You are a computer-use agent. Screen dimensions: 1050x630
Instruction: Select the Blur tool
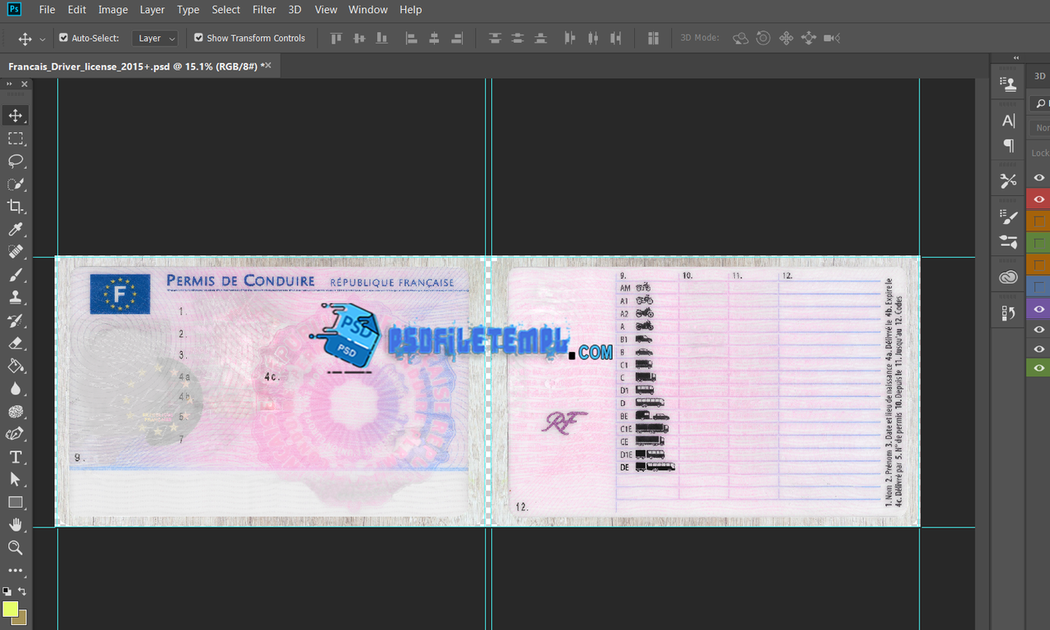[16, 389]
